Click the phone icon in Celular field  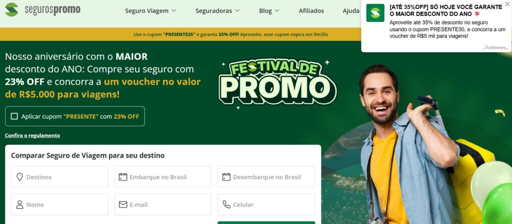click(x=226, y=205)
